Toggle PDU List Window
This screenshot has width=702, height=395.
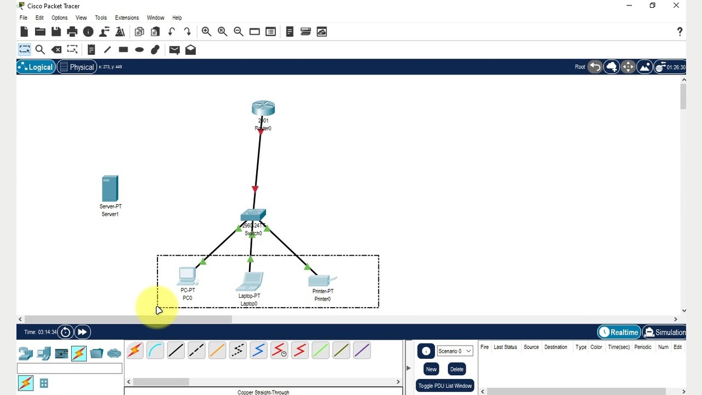click(445, 386)
